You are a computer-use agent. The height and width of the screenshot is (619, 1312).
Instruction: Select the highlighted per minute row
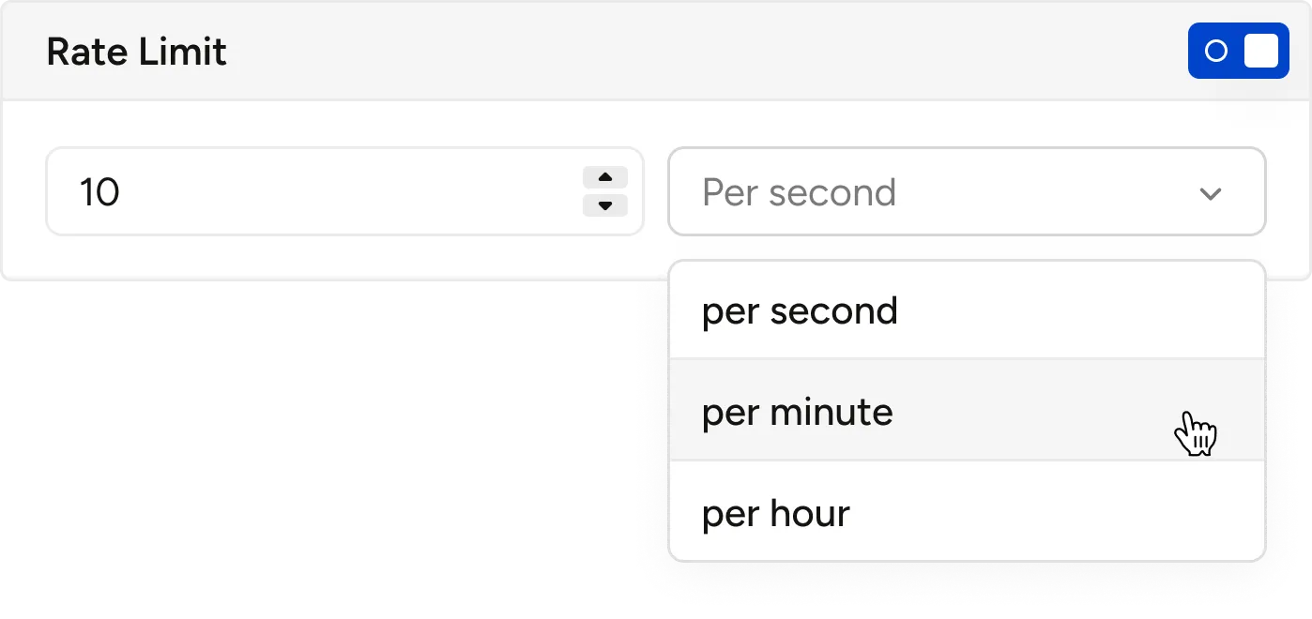(967, 410)
